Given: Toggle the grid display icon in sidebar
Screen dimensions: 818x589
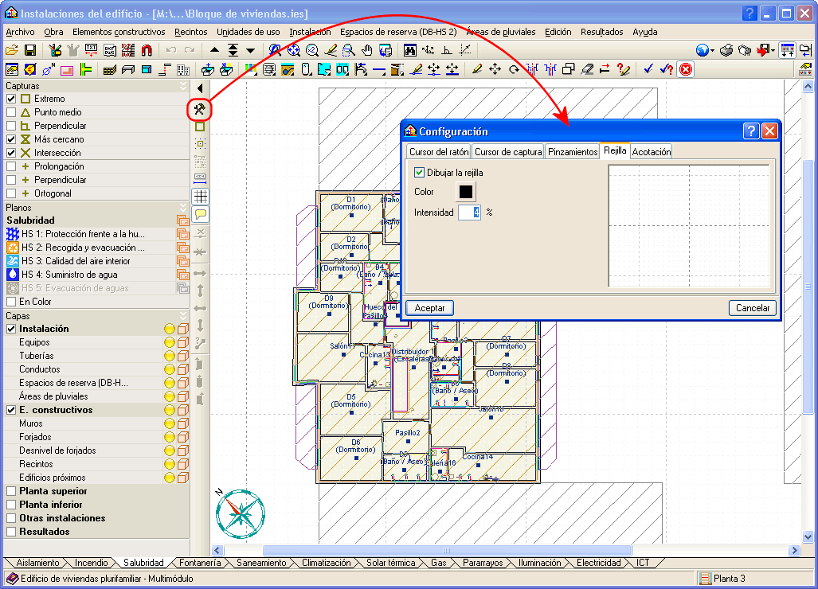Looking at the screenshot, I should (x=200, y=196).
